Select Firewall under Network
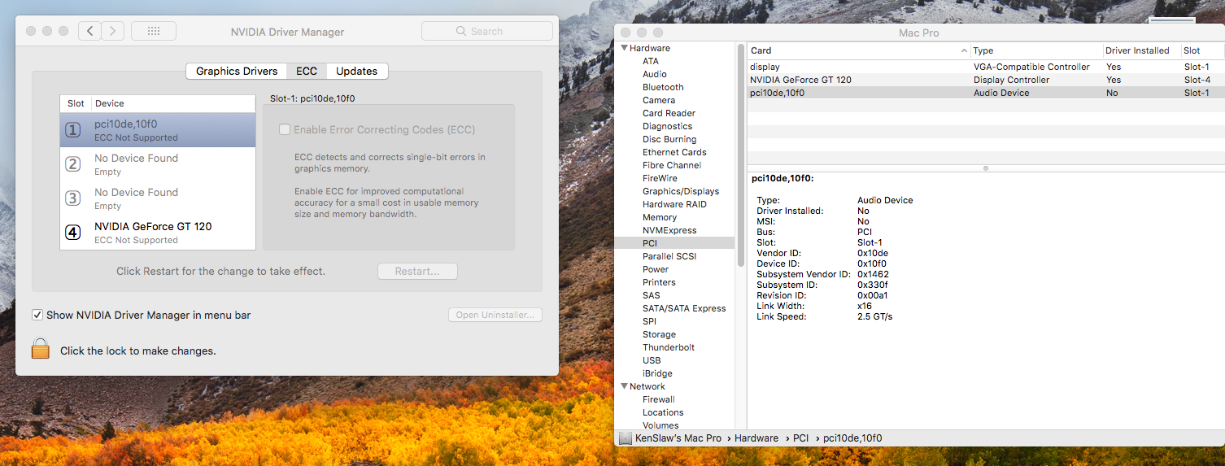Viewport: 1225px width, 466px height. (659, 399)
